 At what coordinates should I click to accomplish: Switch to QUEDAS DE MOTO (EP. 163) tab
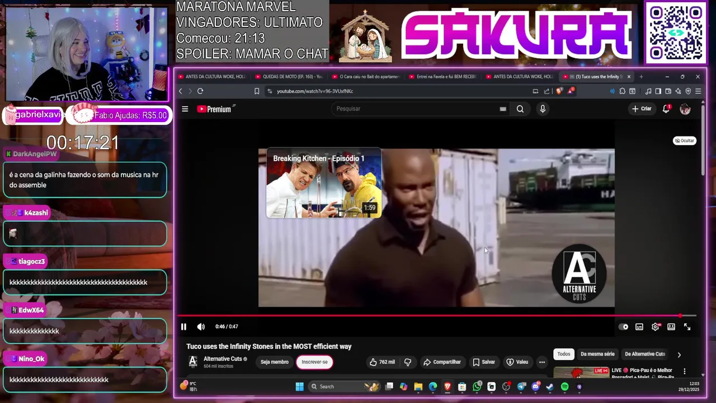[289, 77]
